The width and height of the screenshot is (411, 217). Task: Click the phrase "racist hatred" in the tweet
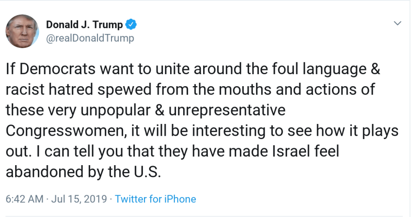tap(56, 90)
